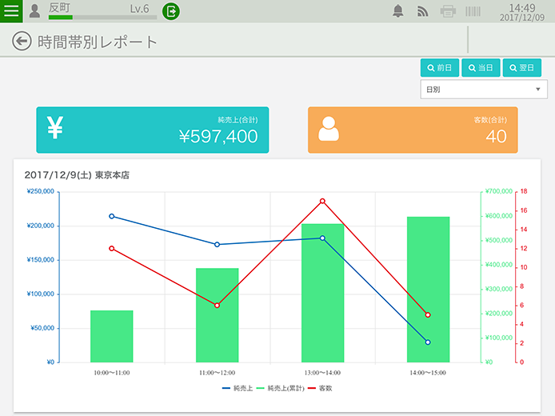Go back using the arrow icon
Screen dimensions: 555x416
pos(22,42)
